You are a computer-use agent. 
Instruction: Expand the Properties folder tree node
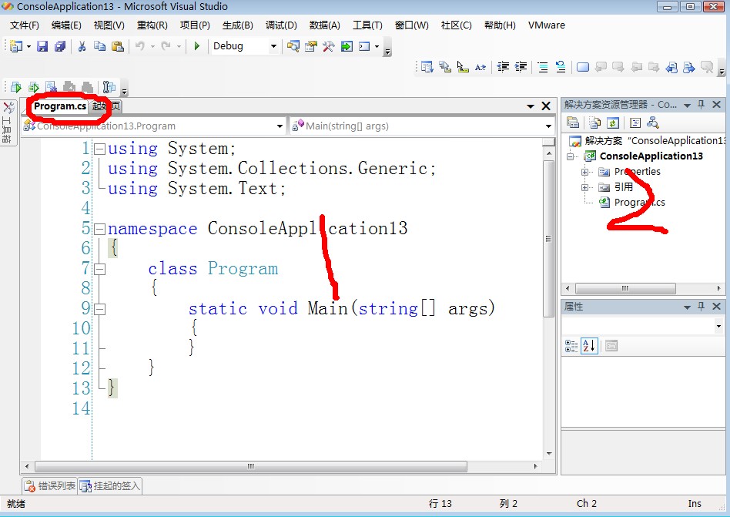585,172
